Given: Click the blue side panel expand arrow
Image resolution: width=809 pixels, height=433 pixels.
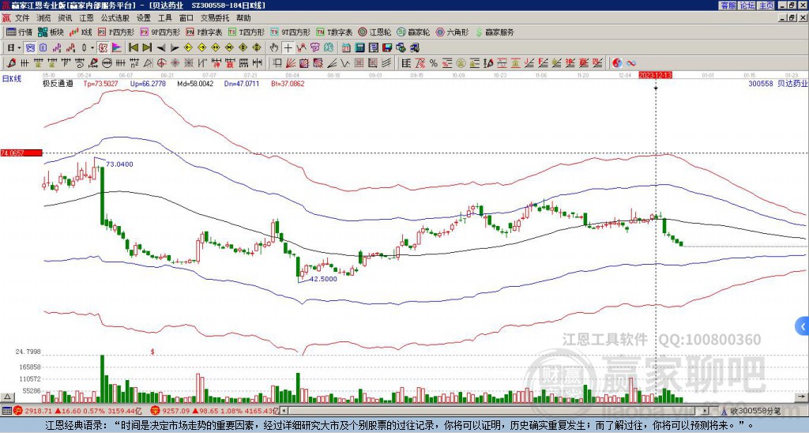Looking at the screenshot, I should (x=803, y=326).
